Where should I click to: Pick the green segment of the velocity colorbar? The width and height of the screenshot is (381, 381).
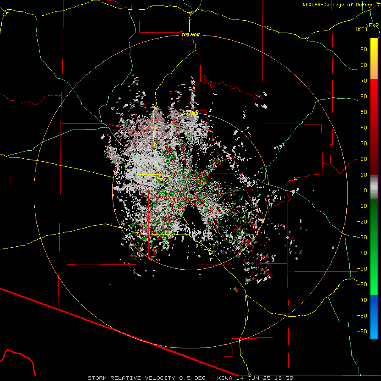374,247
